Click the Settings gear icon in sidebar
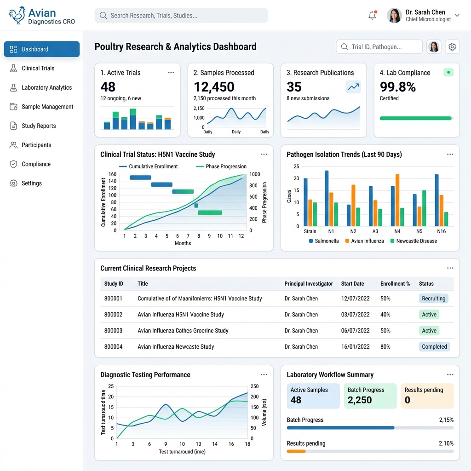471x471 pixels. click(x=13, y=183)
